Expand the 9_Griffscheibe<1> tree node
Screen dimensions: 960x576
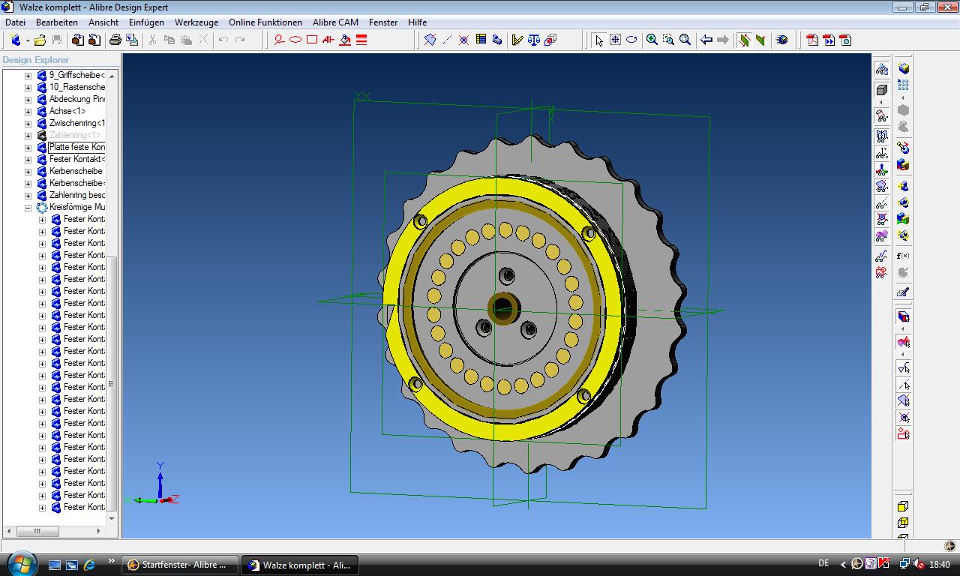tap(28, 76)
